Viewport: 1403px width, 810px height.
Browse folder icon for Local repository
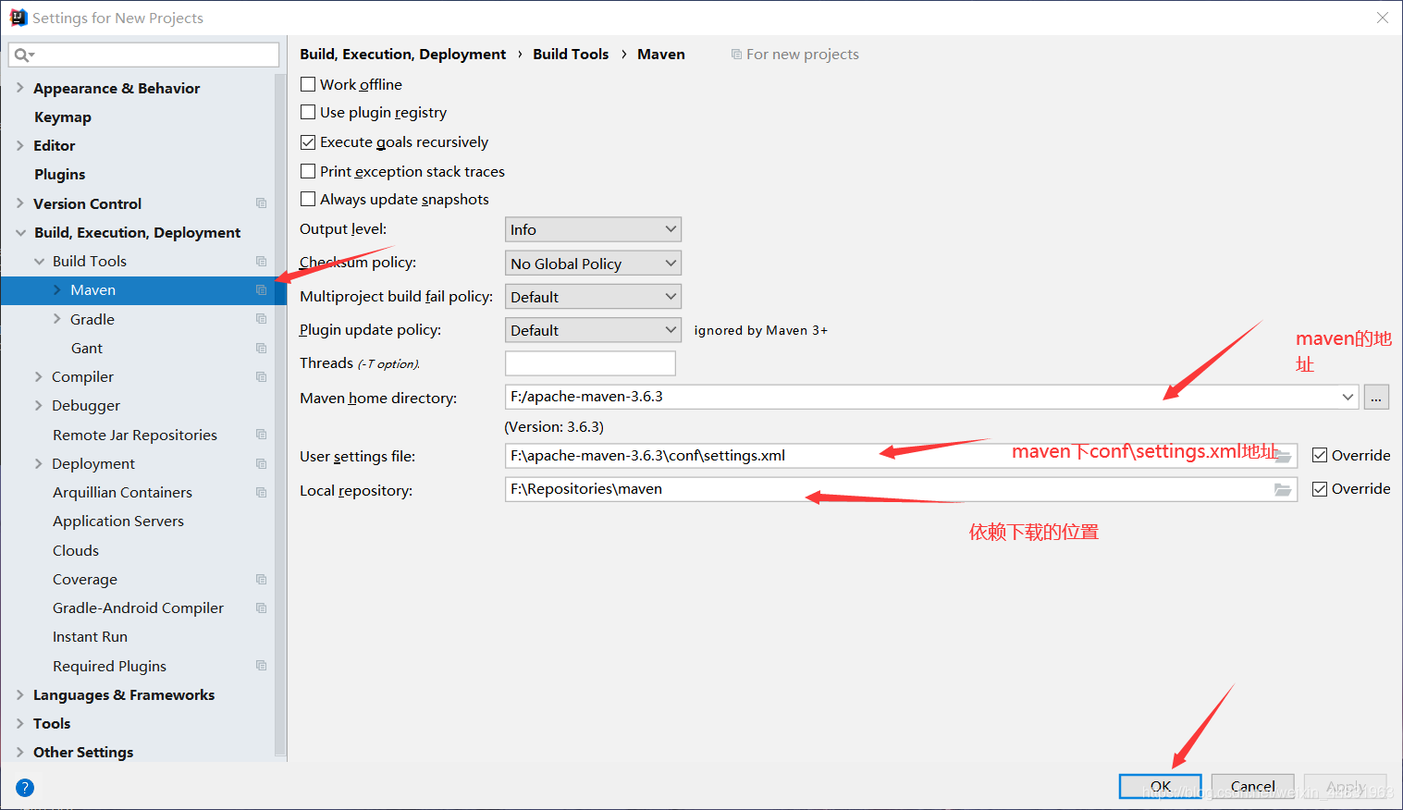point(1283,489)
